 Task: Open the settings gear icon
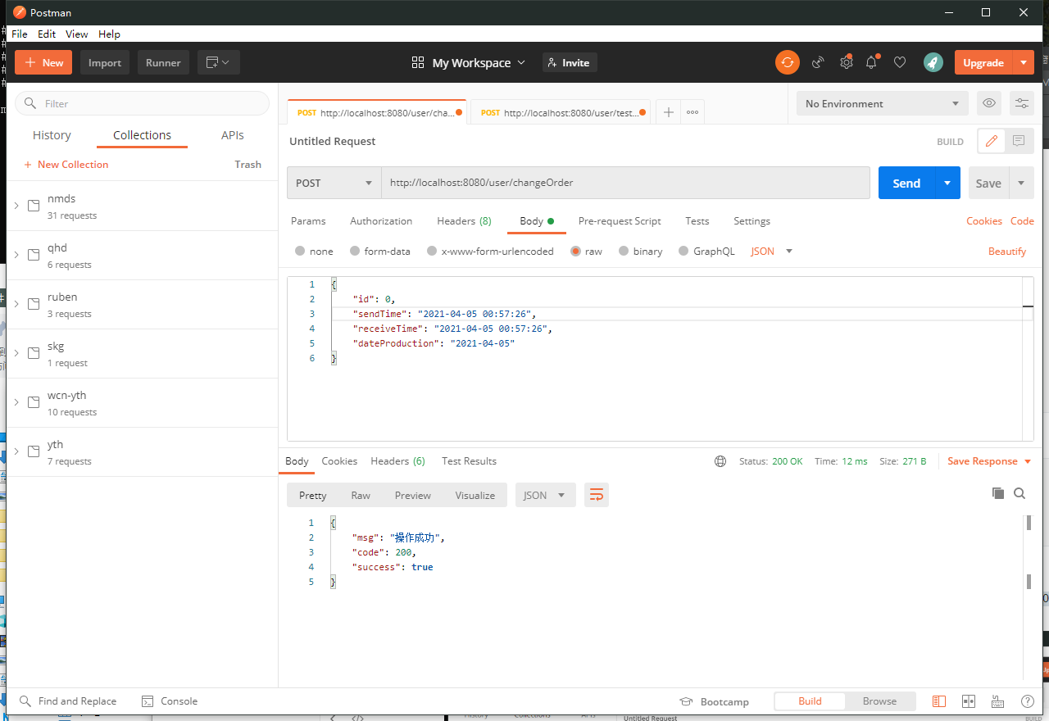(x=847, y=62)
